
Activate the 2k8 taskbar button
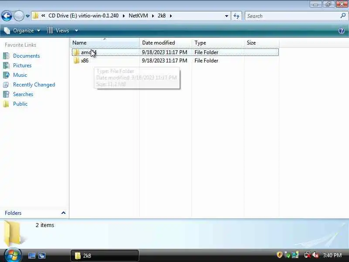(105, 255)
